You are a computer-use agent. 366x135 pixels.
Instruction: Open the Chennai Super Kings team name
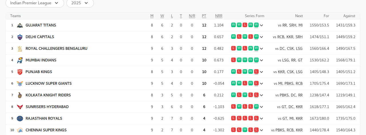tap(46, 130)
